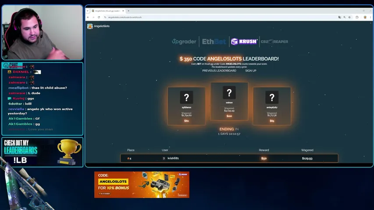
Task: Open site information icon in address bar
Action: point(105,17)
